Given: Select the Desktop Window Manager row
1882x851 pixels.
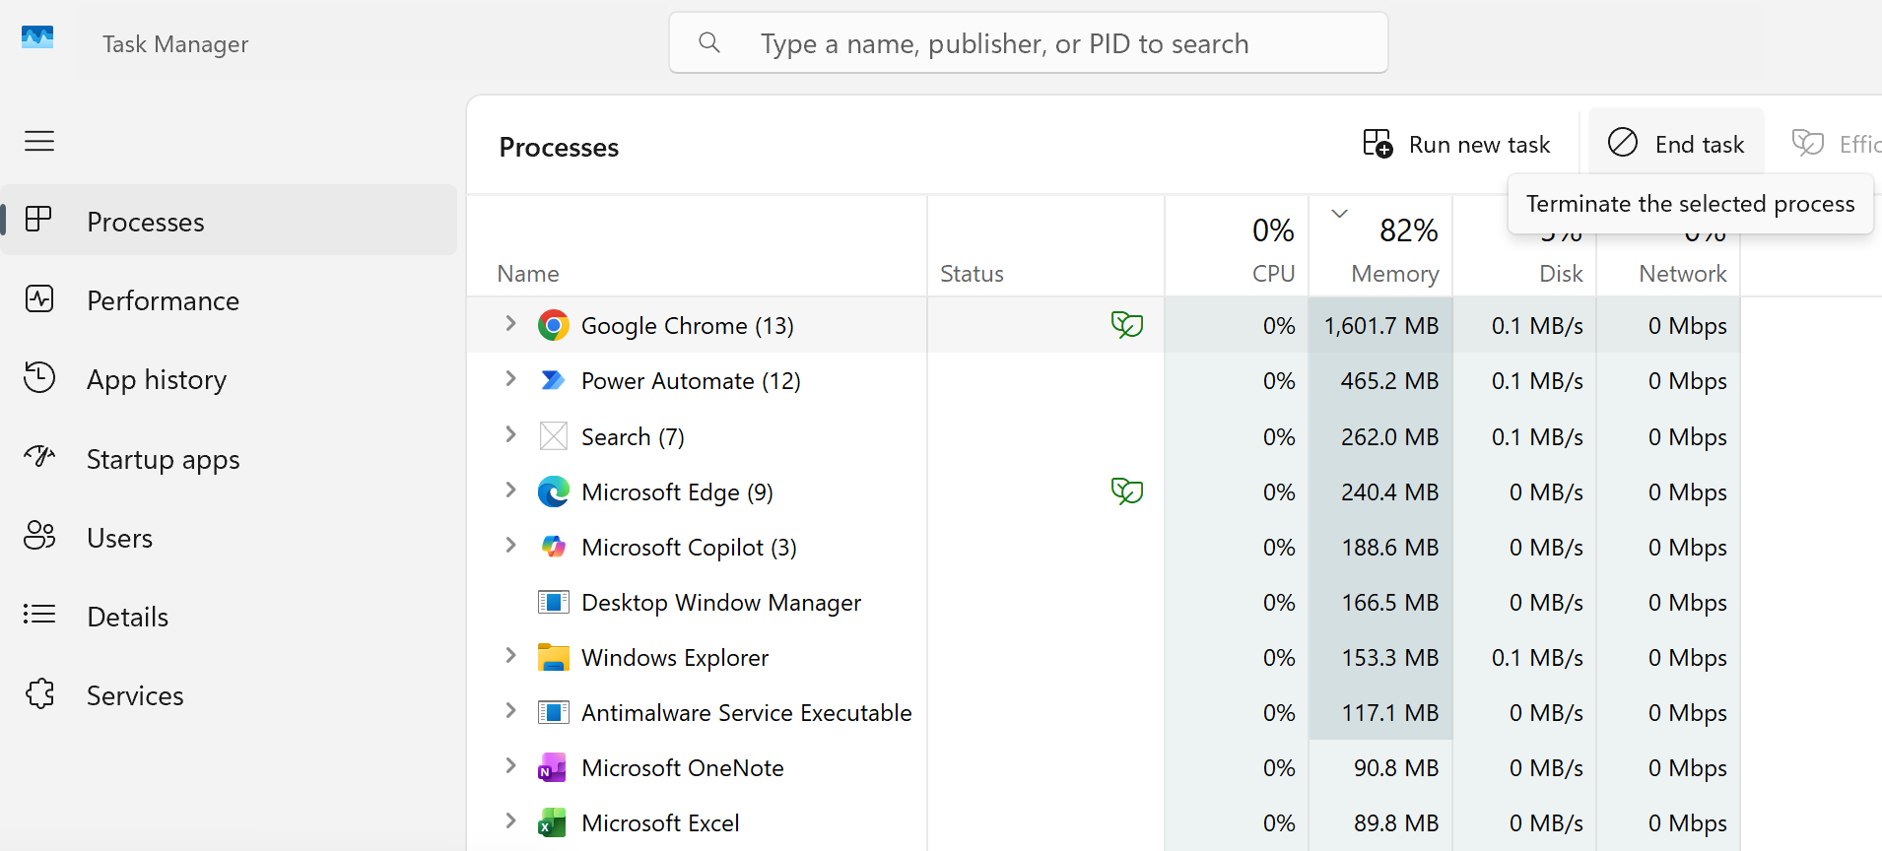Looking at the screenshot, I should pos(1104,602).
